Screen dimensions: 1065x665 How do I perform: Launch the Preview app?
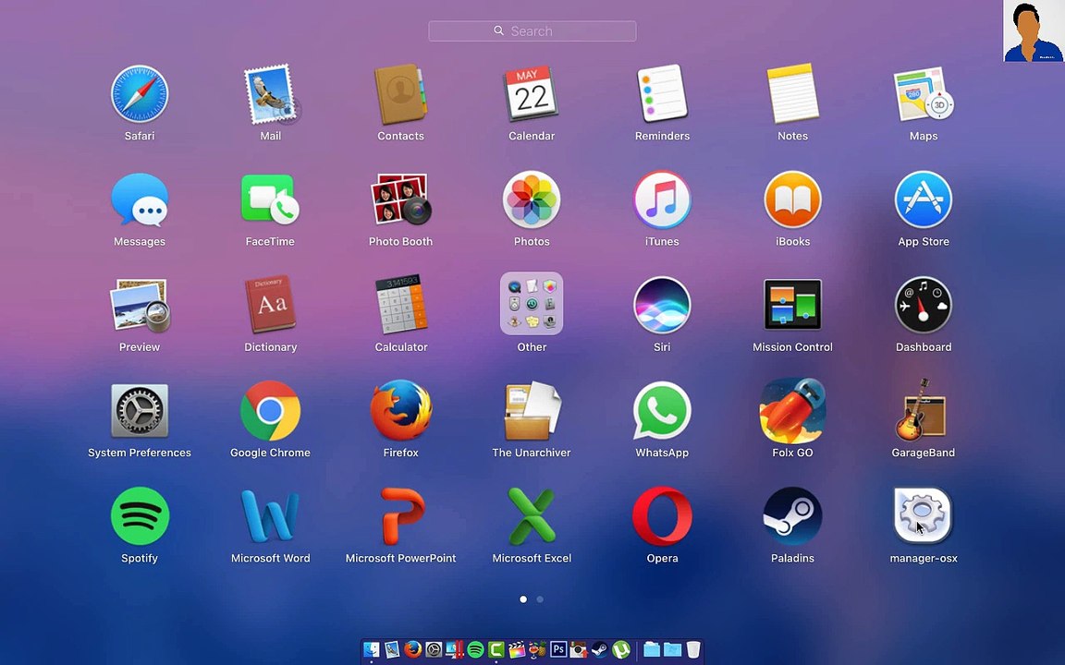pos(140,306)
